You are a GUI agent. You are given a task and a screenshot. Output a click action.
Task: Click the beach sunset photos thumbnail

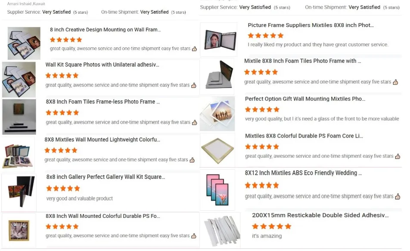(x=217, y=113)
